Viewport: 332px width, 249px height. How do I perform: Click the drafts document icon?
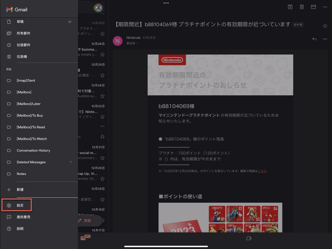9,22
